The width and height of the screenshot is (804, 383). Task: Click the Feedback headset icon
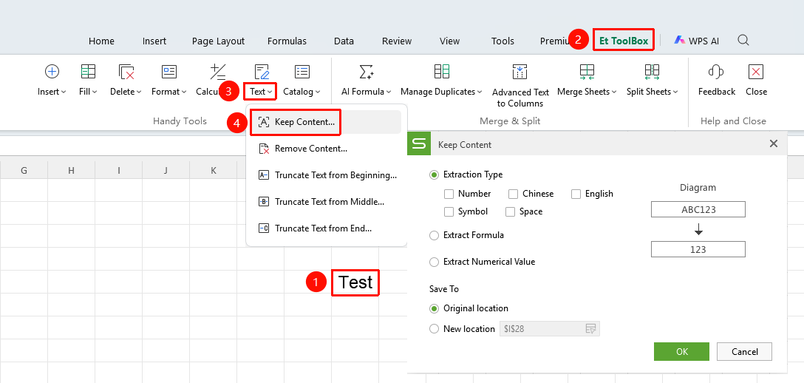point(716,71)
